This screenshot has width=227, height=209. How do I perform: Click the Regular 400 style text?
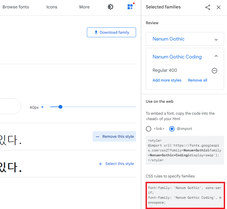coord(165,70)
